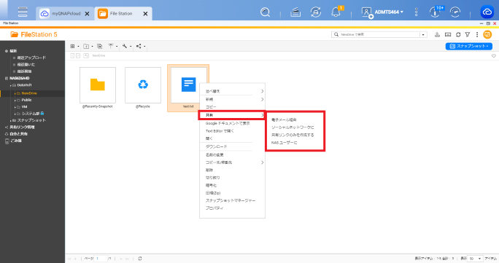The width and height of the screenshot is (499, 263).
Task: Open the notifications bell icon
Action: click(x=336, y=12)
